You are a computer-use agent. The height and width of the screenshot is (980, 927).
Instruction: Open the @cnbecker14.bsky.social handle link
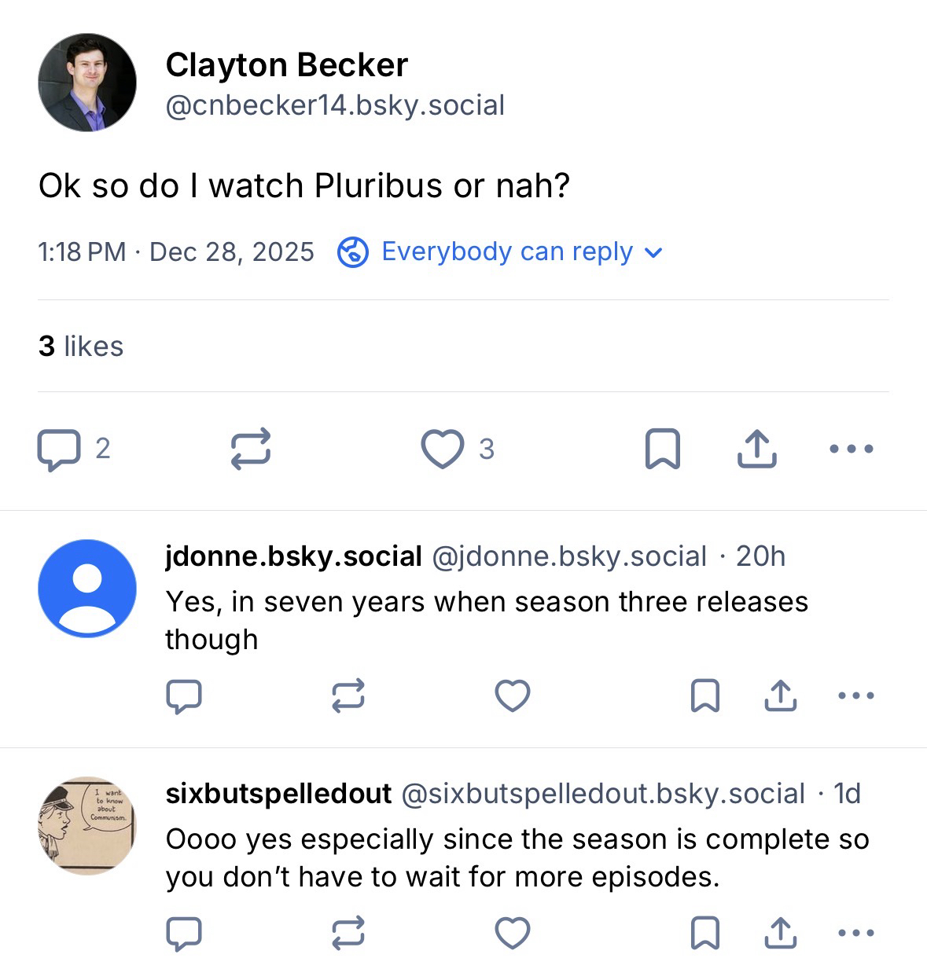pyautogui.click(x=335, y=105)
